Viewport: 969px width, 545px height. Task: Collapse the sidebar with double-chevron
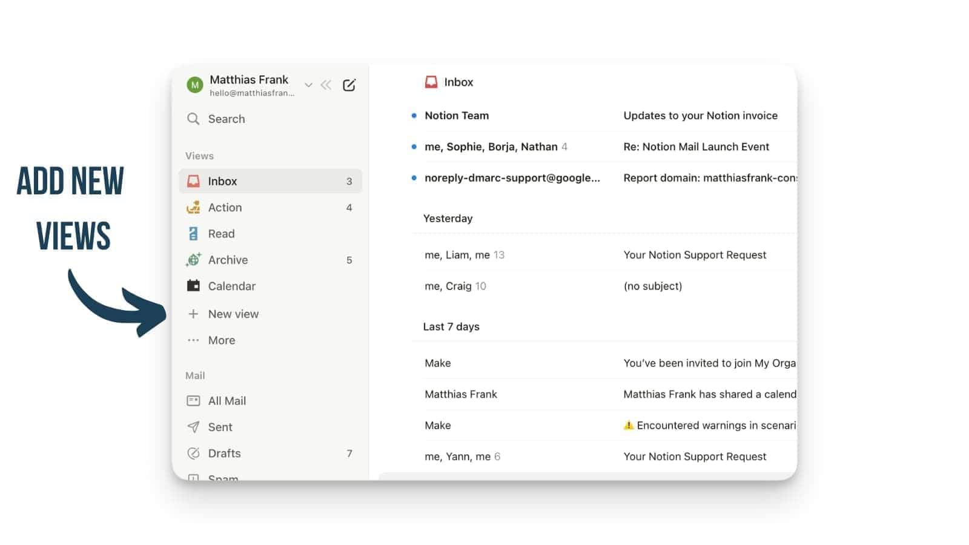point(326,85)
